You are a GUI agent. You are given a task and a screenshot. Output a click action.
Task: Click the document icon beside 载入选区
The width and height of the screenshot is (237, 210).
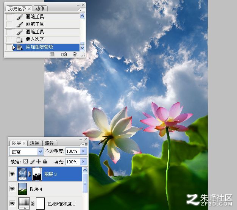[x=19, y=40]
